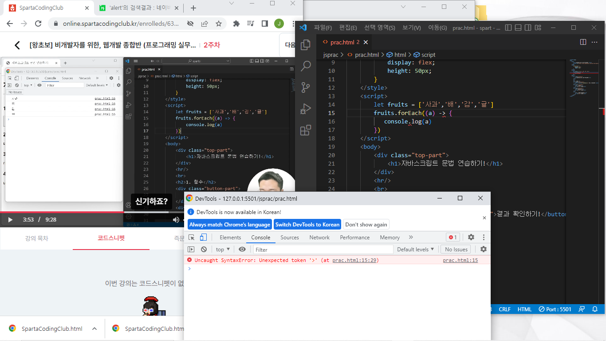Open Source Control in VS Code
The height and width of the screenshot is (341, 606).
[x=306, y=87]
